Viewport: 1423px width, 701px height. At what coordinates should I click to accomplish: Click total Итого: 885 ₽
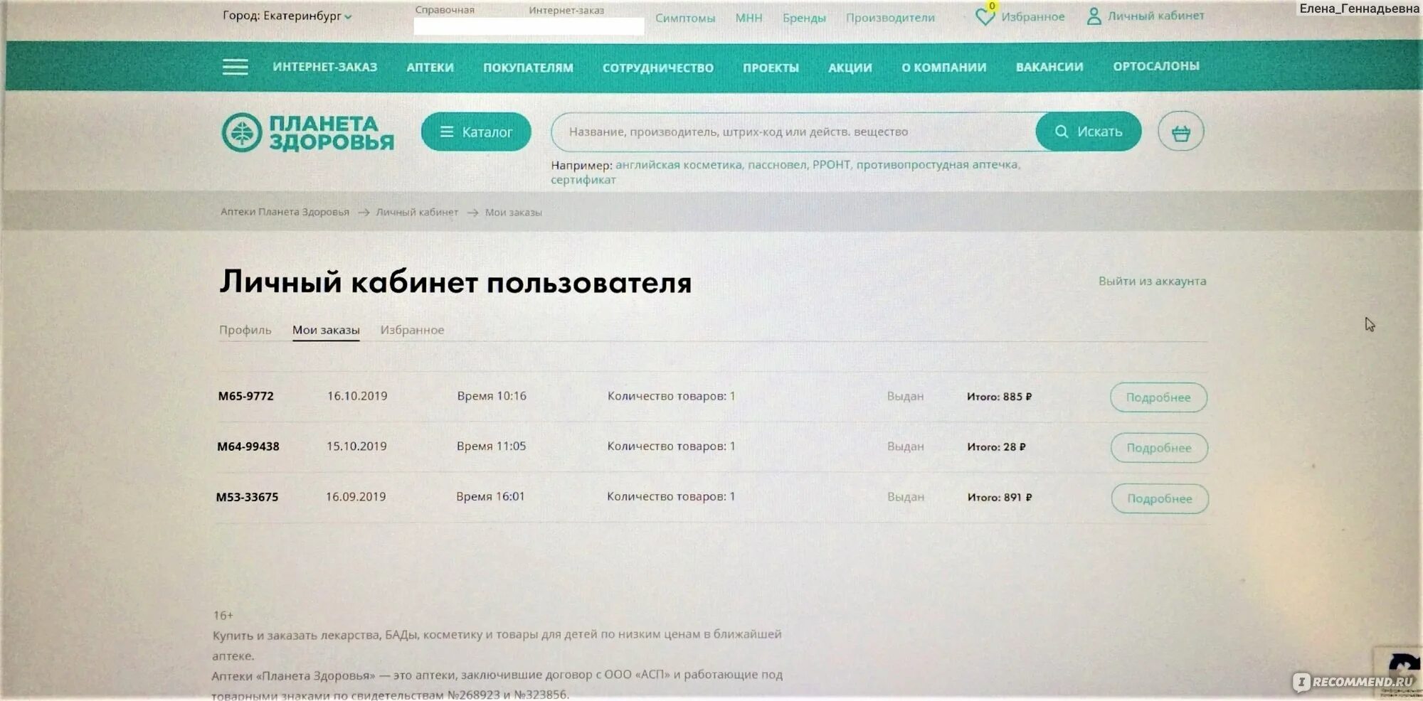(999, 397)
